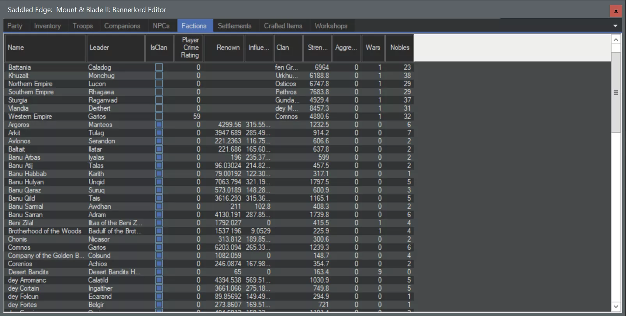Click strength value 8457.3
Image resolution: width=626 pixels, height=316 pixels.
pyautogui.click(x=319, y=108)
